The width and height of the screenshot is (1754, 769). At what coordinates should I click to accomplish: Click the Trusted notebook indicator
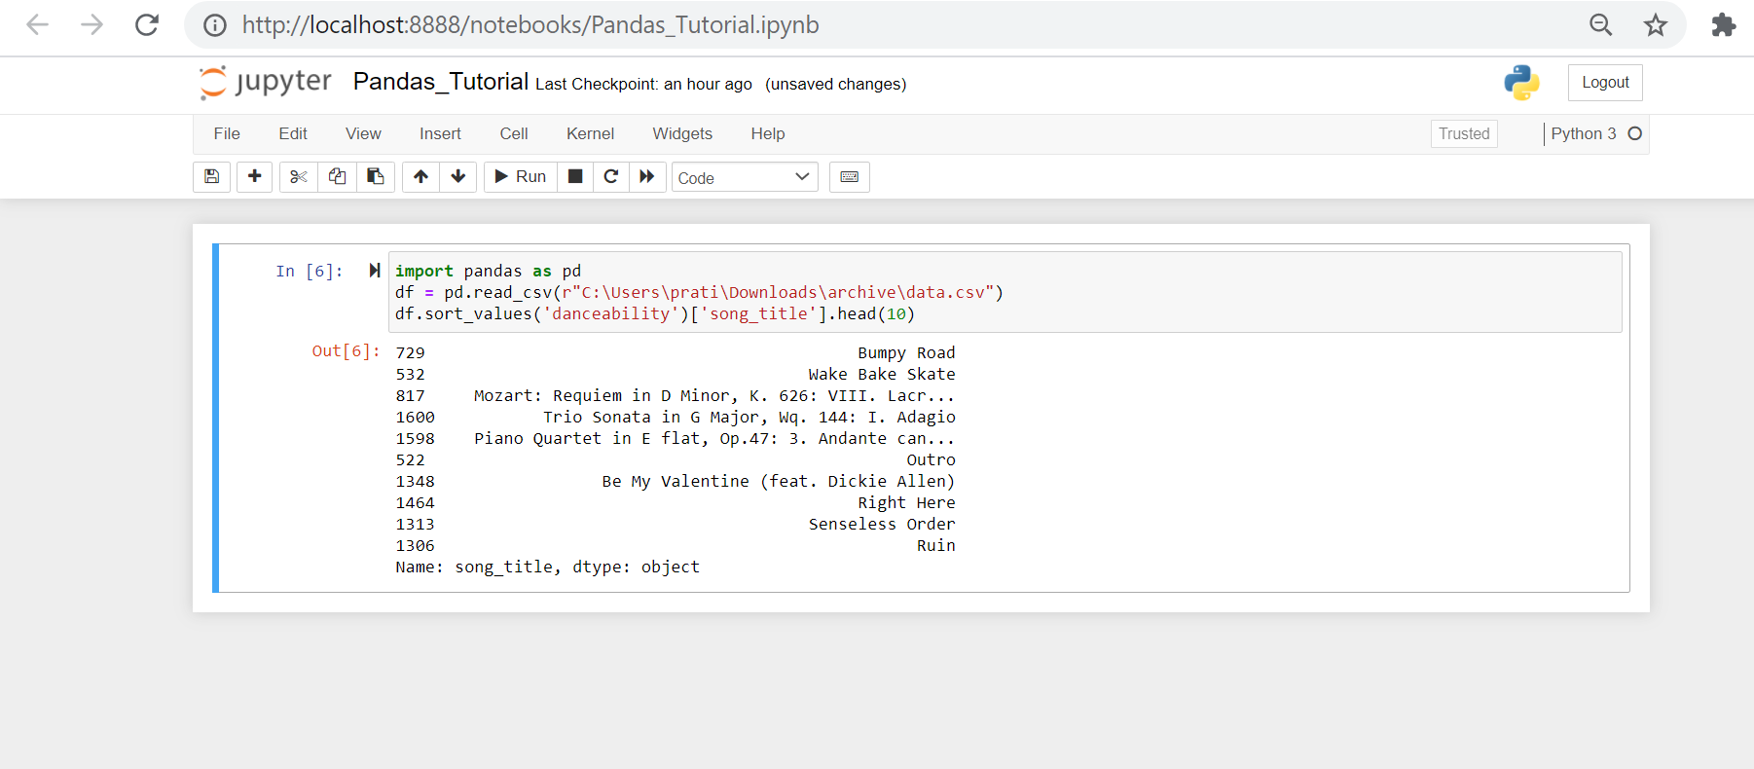click(1464, 133)
